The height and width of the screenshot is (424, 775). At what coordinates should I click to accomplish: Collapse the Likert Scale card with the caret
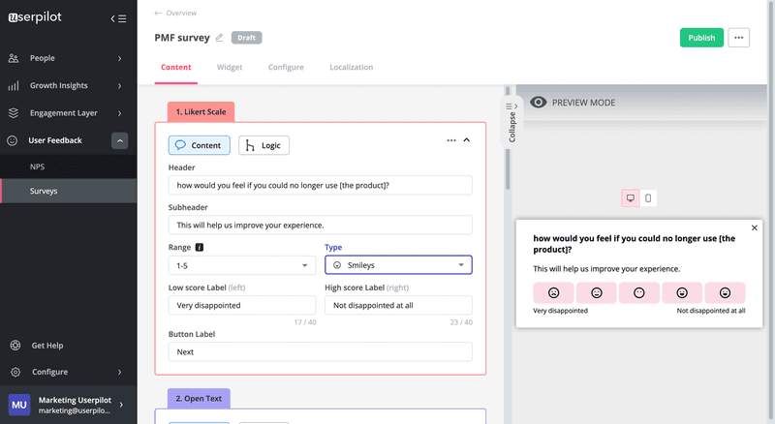pyautogui.click(x=467, y=140)
